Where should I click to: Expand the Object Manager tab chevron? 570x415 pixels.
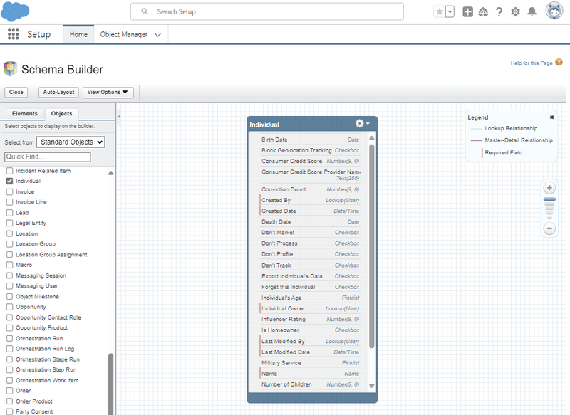pyautogui.click(x=157, y=35)
